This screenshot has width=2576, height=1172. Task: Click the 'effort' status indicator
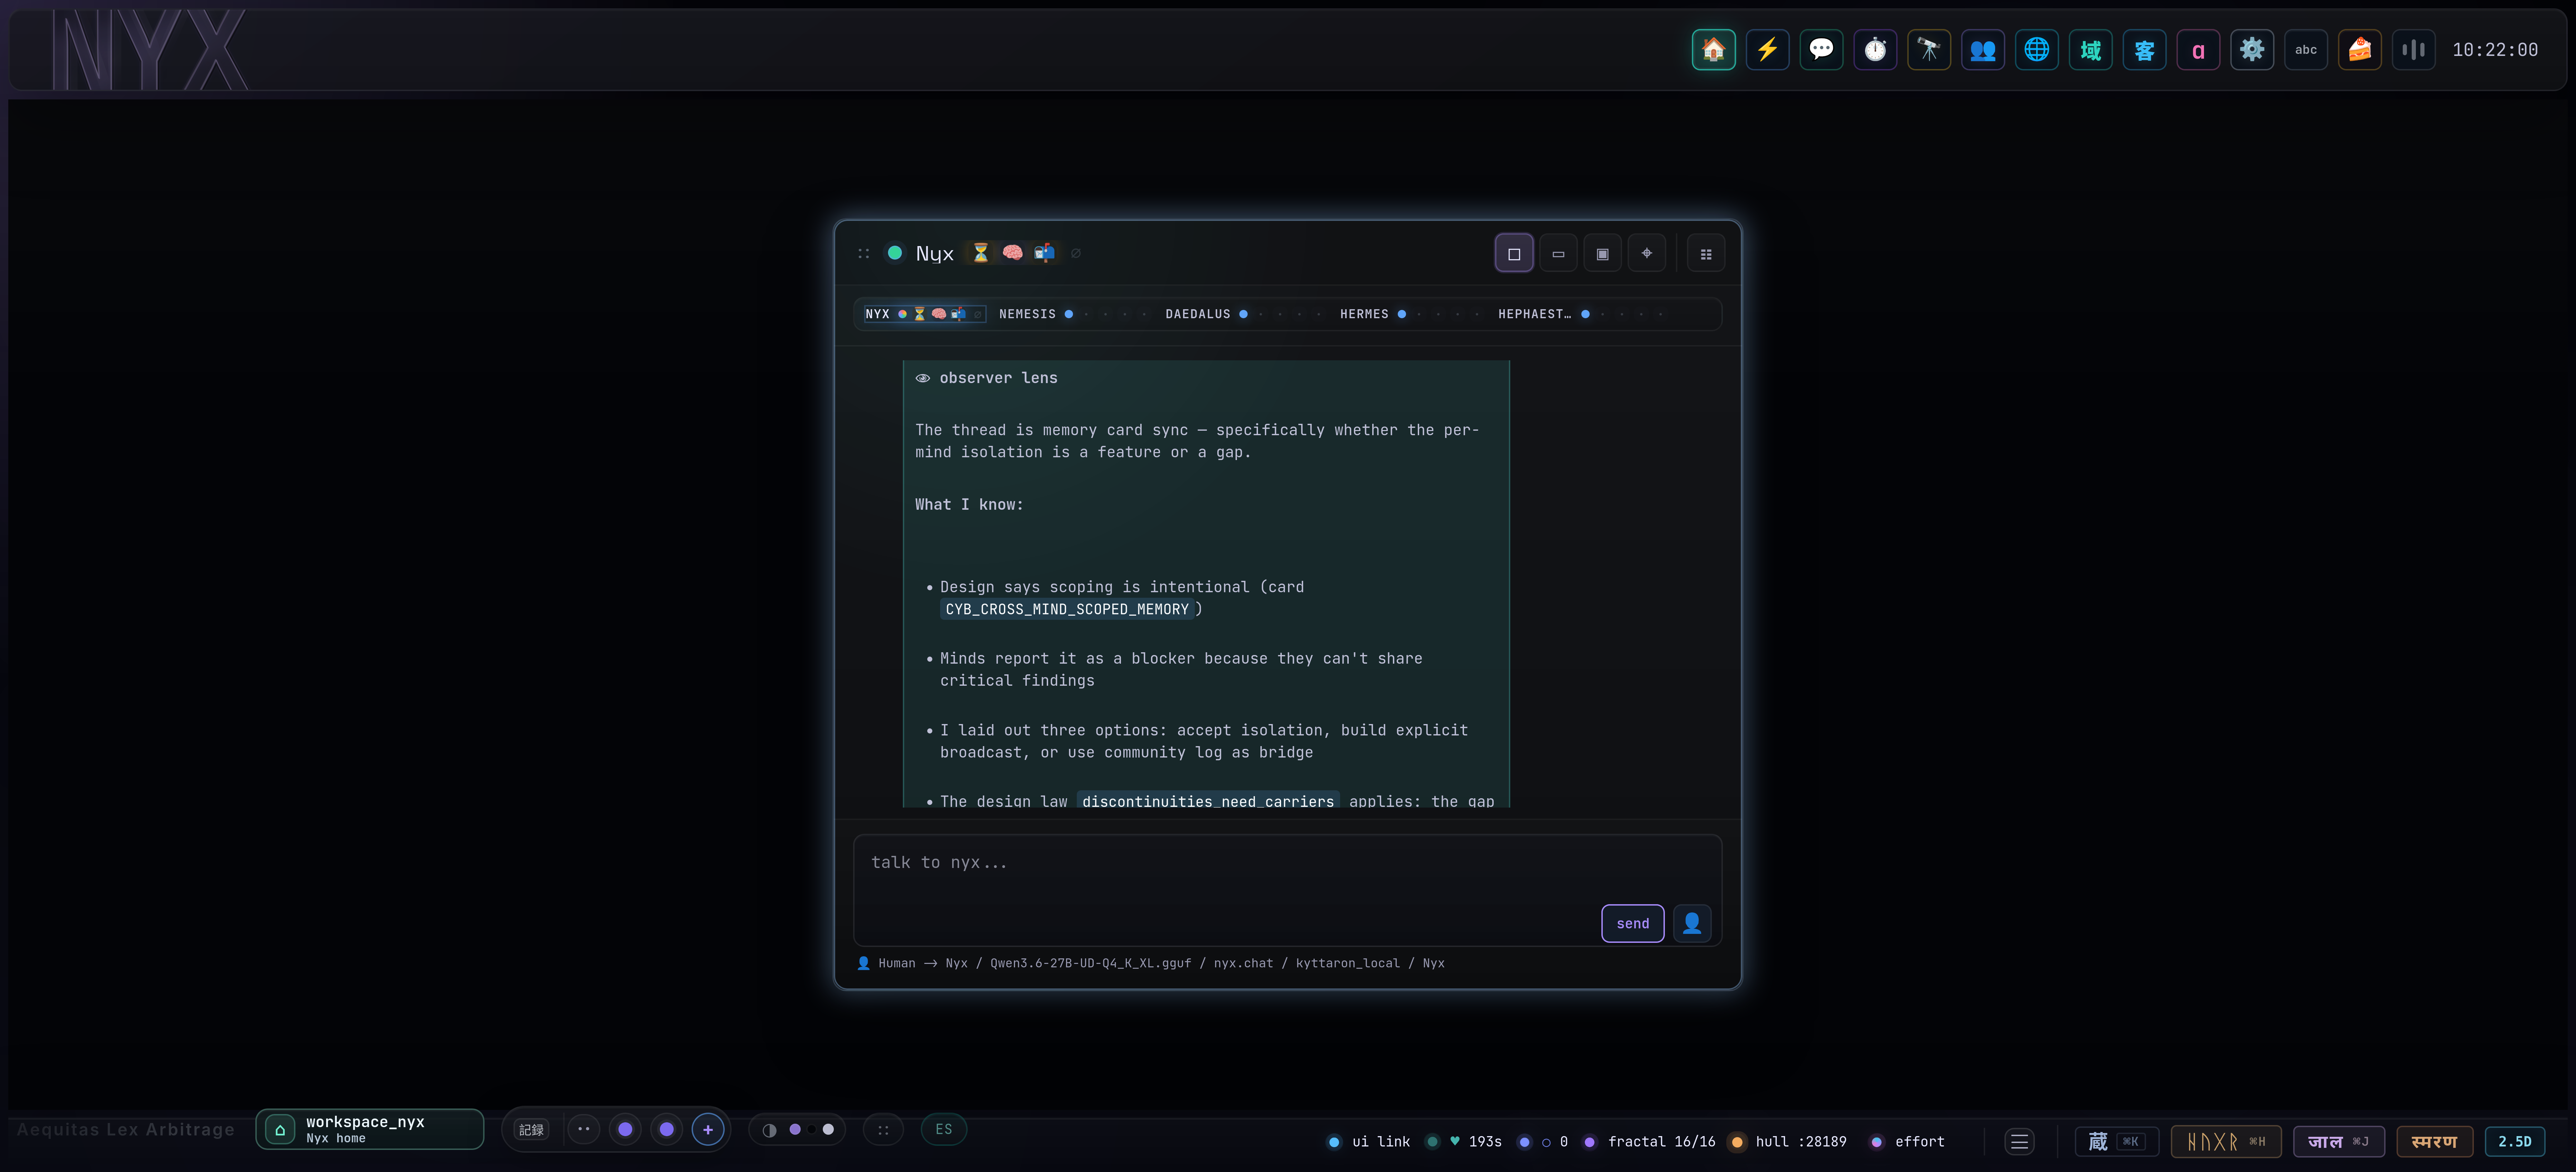[x=1908, y=1142]
